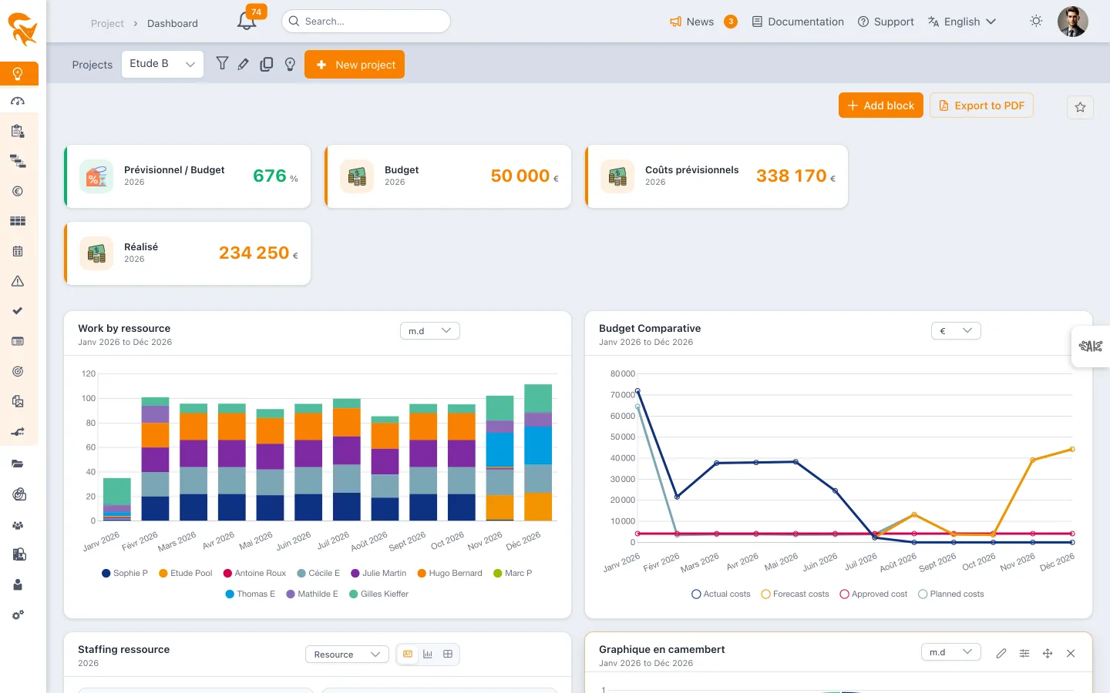The image size is (1110, 693).
Task: Open the Documentation menu item
Action: [x=798, y=22]
